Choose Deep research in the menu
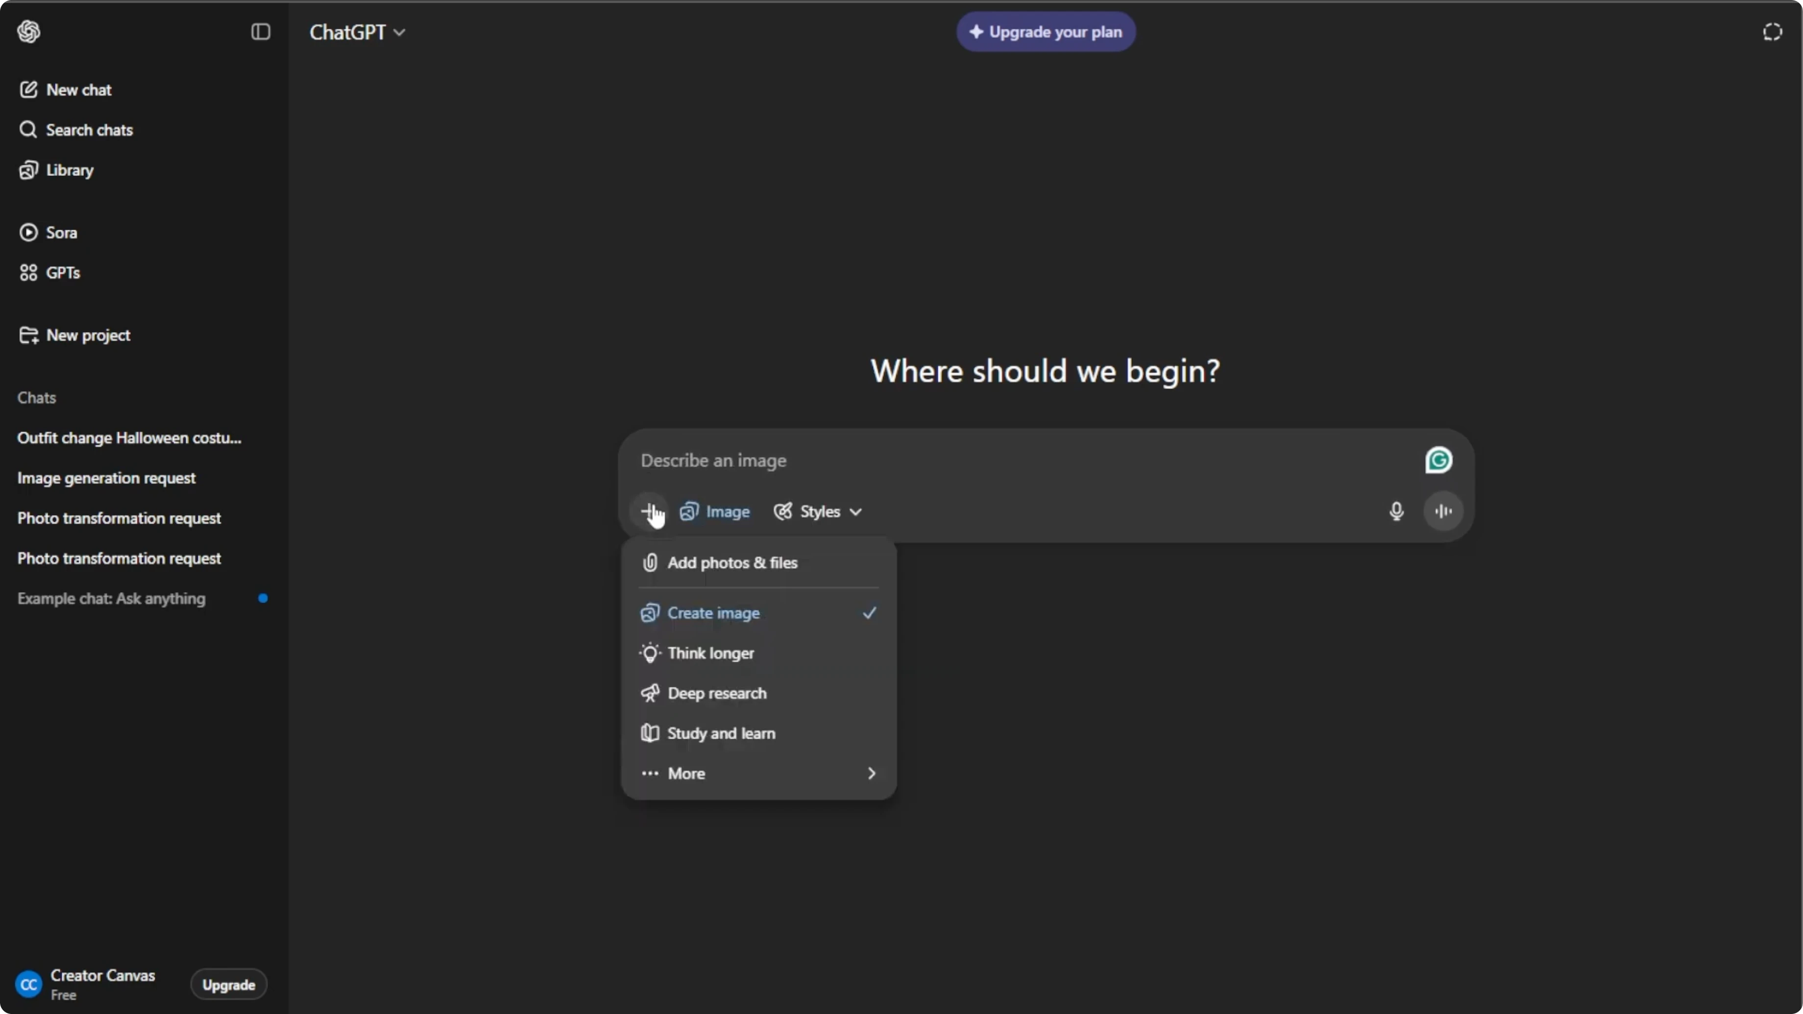This screenshot has width=1803, height=1014. 759,693
